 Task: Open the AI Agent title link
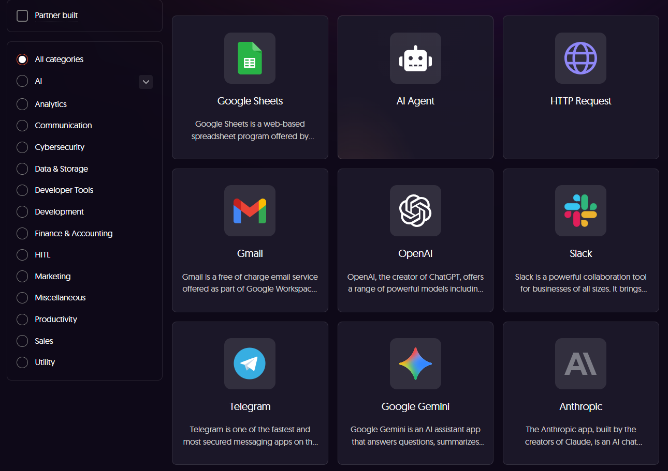415,101
